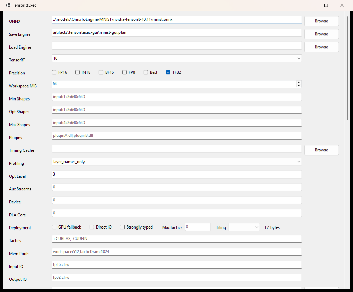Decrease Workspace MiB with the down arrow
Image resolution: width=353 pixels, height=292 pixels.
point(299,86)
